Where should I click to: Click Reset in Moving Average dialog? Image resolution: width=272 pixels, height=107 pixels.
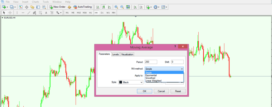pos(178,91)
